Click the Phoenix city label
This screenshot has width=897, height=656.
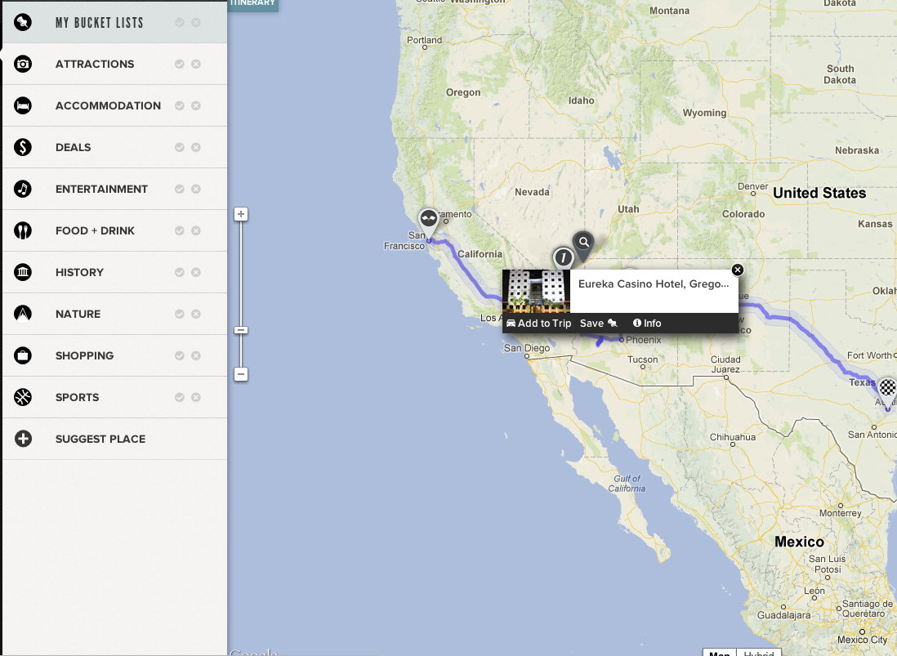[644, 340]
